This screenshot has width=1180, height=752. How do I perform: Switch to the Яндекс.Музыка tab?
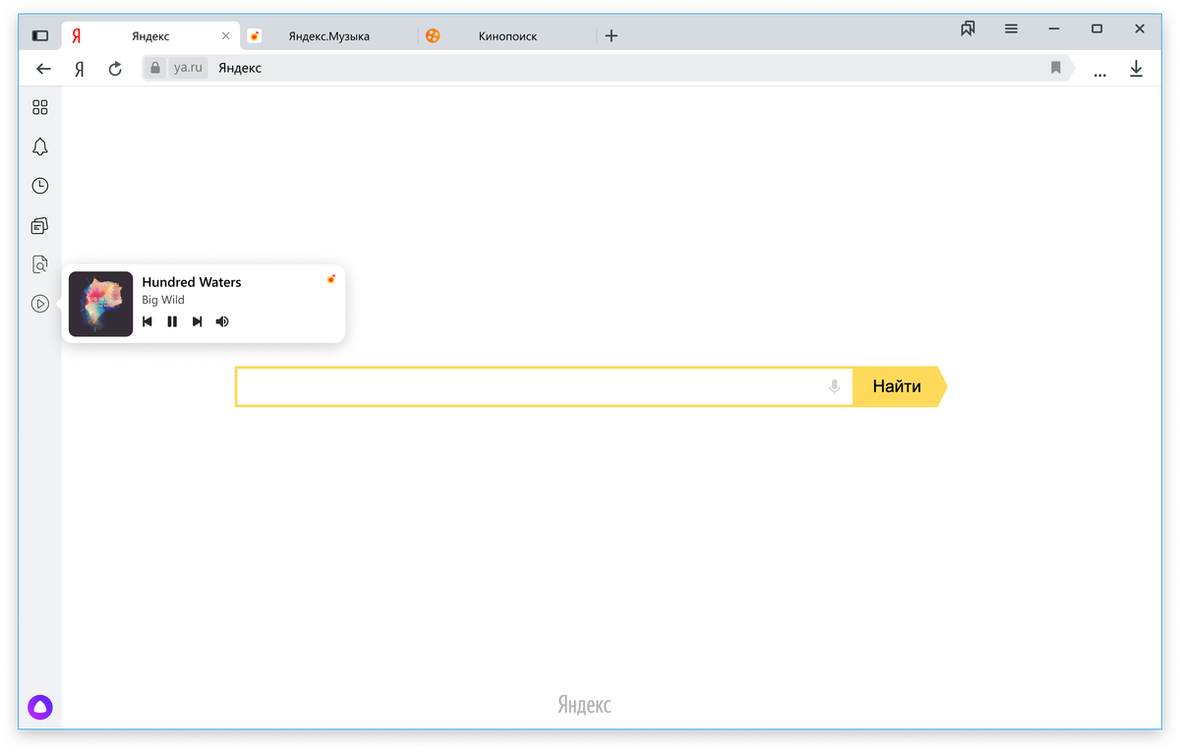click(328, 36)
